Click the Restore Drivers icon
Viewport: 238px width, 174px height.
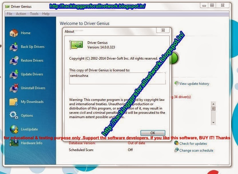point(14,60)
